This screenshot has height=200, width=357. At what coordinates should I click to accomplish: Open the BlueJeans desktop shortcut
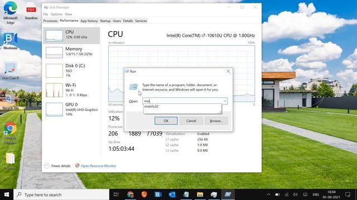pyautogui.click(x=10, y=41)
